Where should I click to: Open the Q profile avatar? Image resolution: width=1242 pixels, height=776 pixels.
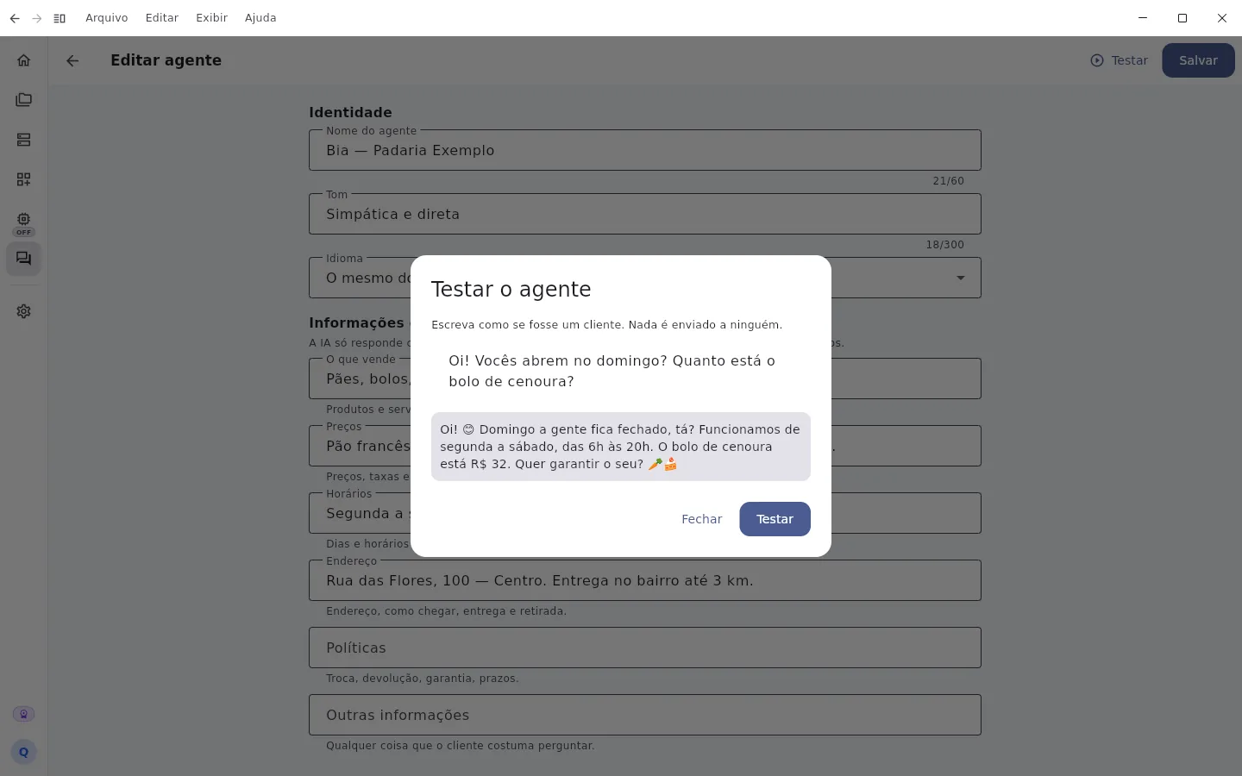pyautogui.click(x=23, y=752)
